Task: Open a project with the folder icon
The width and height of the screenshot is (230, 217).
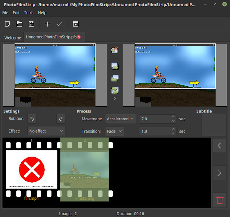Action: [x=19, y=24]
